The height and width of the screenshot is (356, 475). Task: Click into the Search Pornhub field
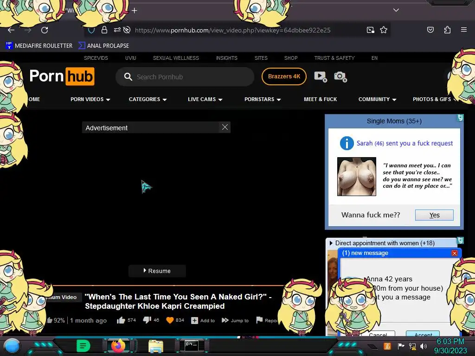[185, 76]
